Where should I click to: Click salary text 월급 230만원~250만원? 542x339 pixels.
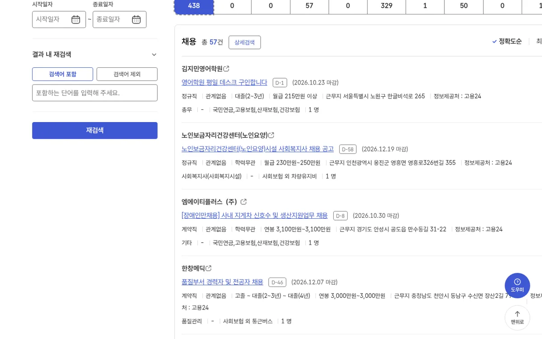[292, 163]
